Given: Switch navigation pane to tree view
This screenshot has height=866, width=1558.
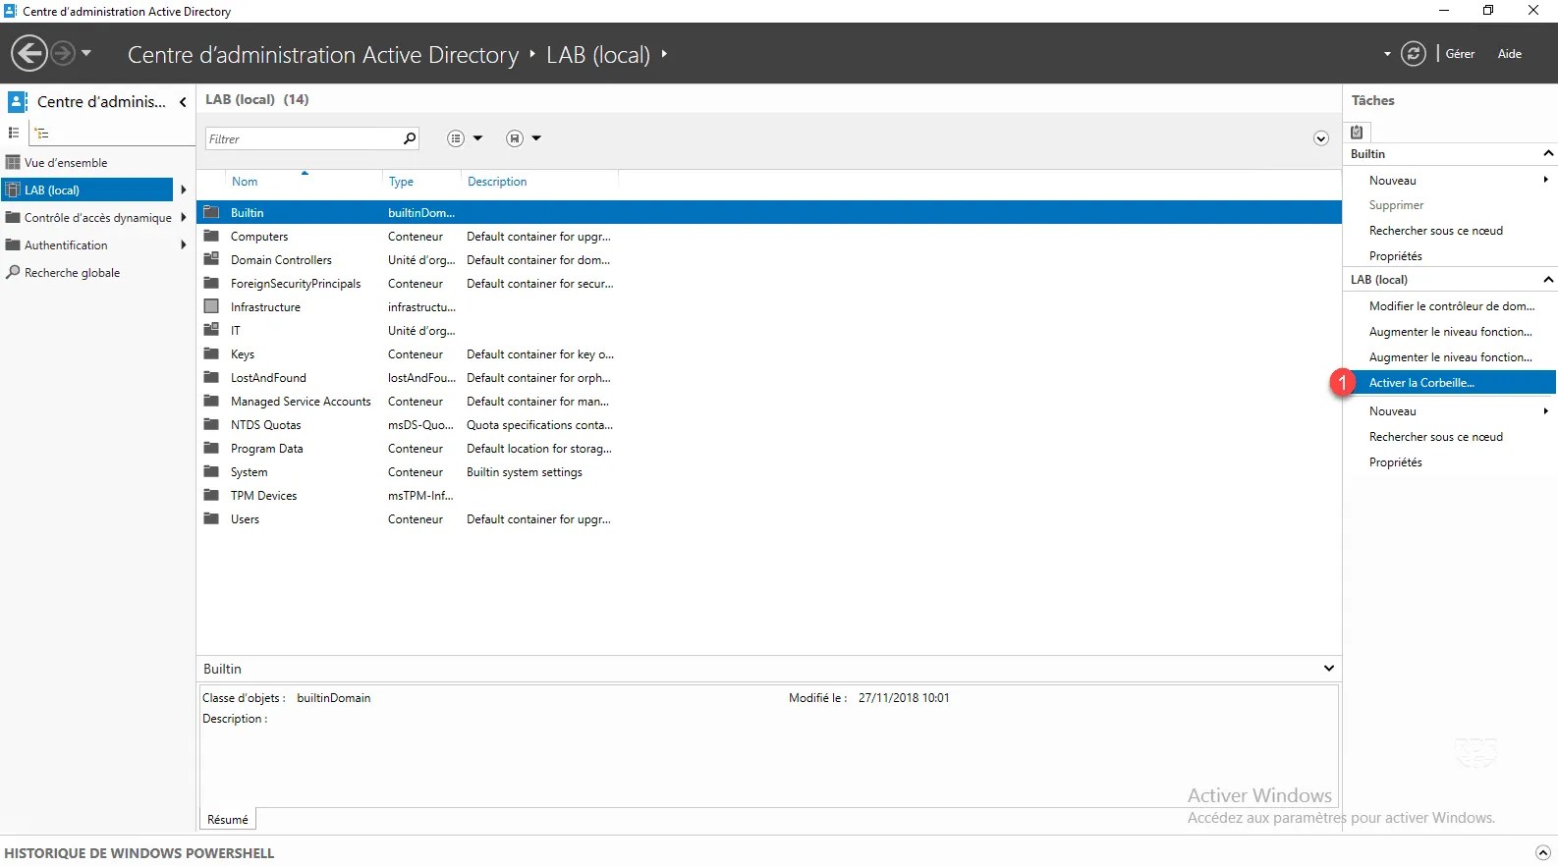Looking at the screenshot, I should coord(41,133).
